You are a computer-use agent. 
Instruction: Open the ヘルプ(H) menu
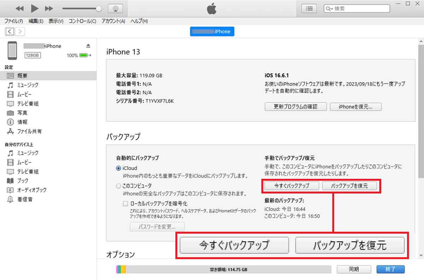(139, 21)
